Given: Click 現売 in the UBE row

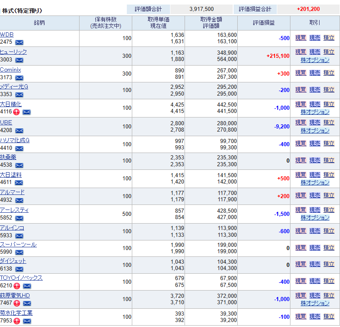Looking at the screenshot, I should coord(315,123).
